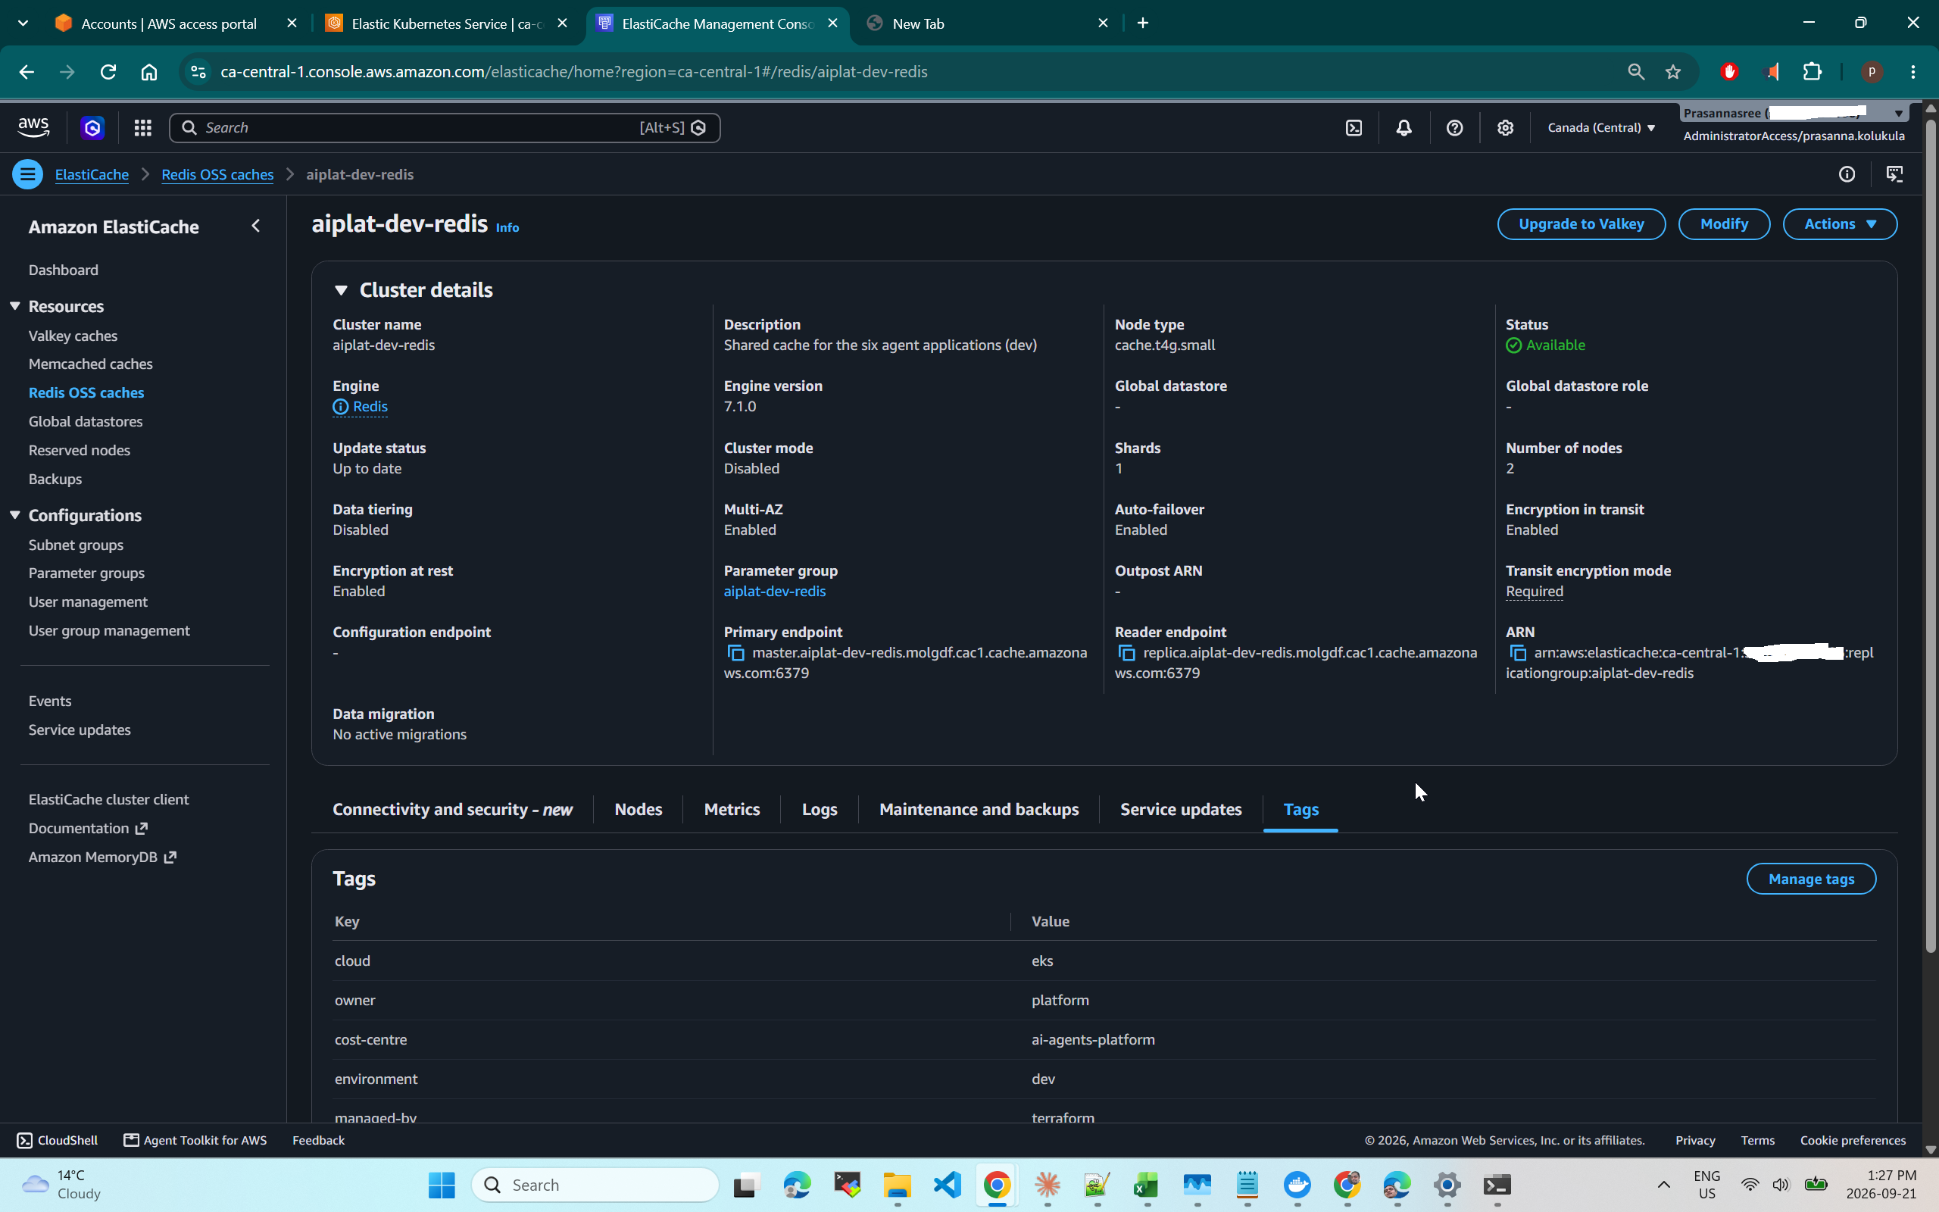The height and width of the screenshot is (1212, 1939).
Task: Copy the reader endpoint address
Action: (1126, 652)
